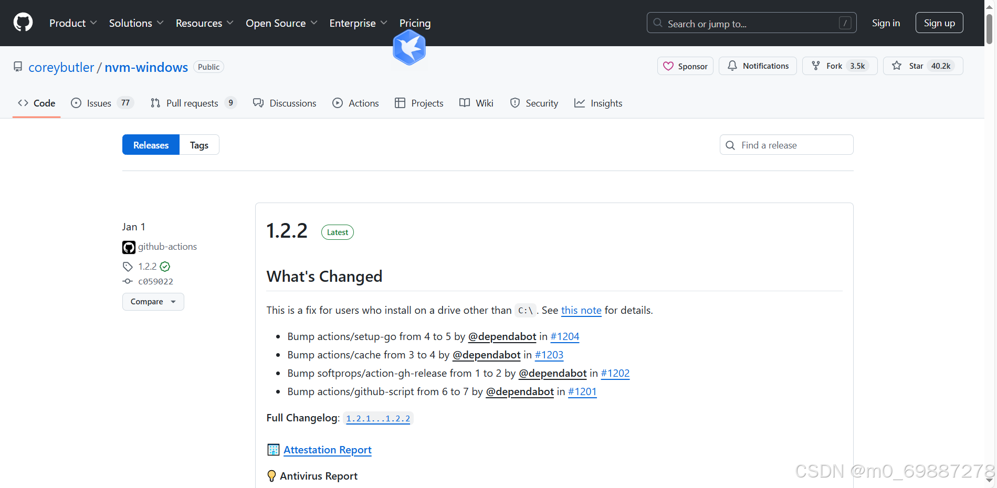Click the Wiki book icon
Image resolution: width=997 pixels, height=488 pixels.
tap(465, 103)
